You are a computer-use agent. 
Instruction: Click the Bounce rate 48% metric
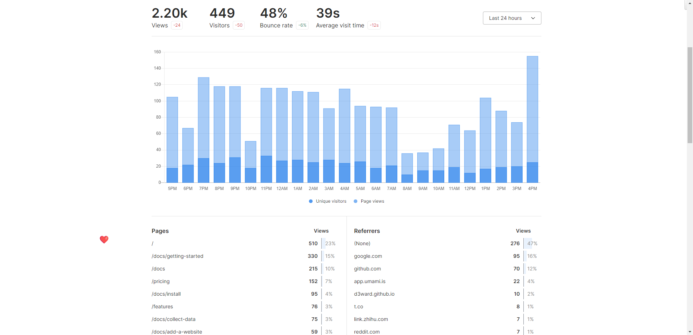click(x=274, y=13)
